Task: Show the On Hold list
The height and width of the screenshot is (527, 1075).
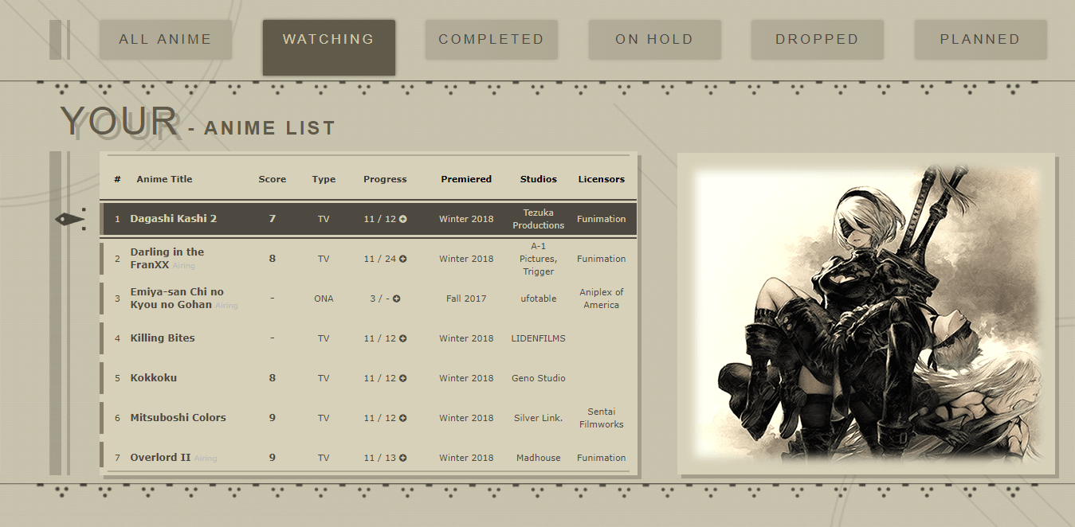Action: (654, 39)
